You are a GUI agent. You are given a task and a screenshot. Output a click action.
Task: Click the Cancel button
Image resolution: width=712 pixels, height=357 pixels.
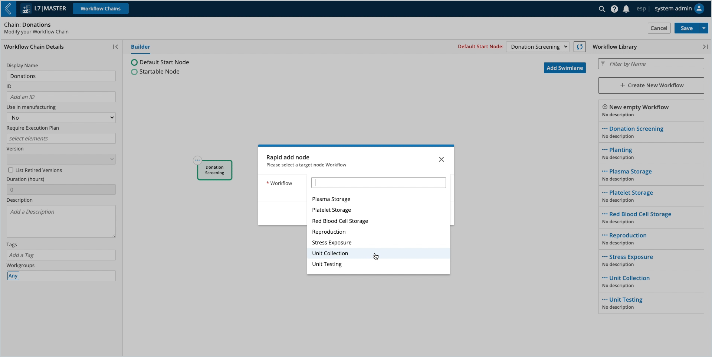[659, 28]
